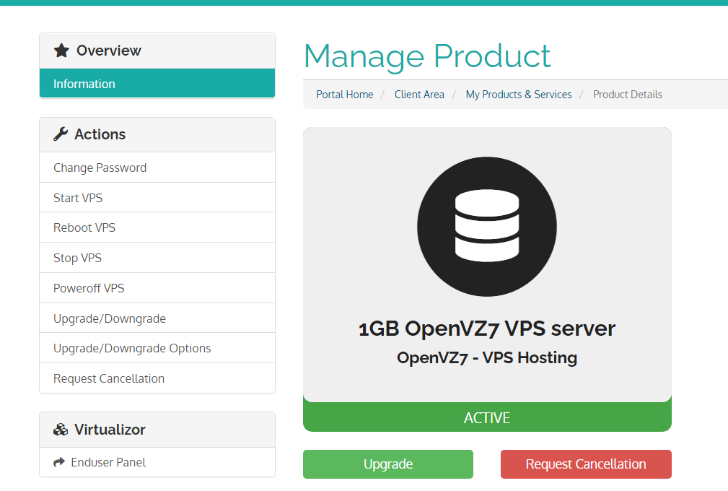Click the wrench icon beside Actions
Image resolution: width=728 pixels, height=491 pixels.
(61, 134)
